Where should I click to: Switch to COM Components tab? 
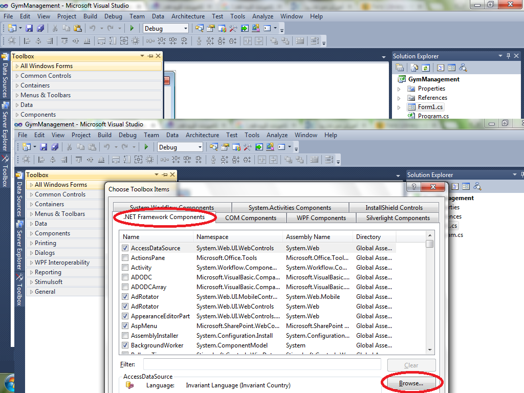coord(251,218)
